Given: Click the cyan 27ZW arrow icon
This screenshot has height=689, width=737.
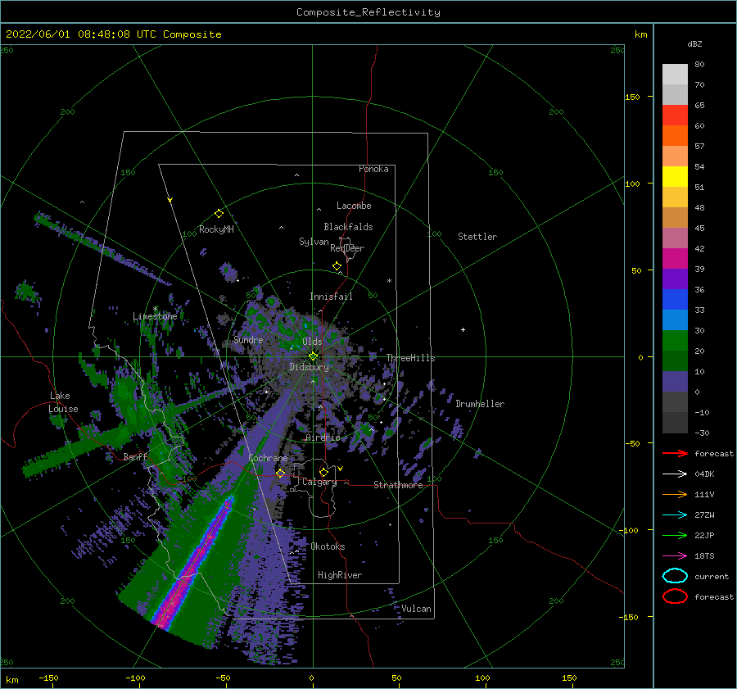Looking at the screenshot, I should tap(675, 515).
